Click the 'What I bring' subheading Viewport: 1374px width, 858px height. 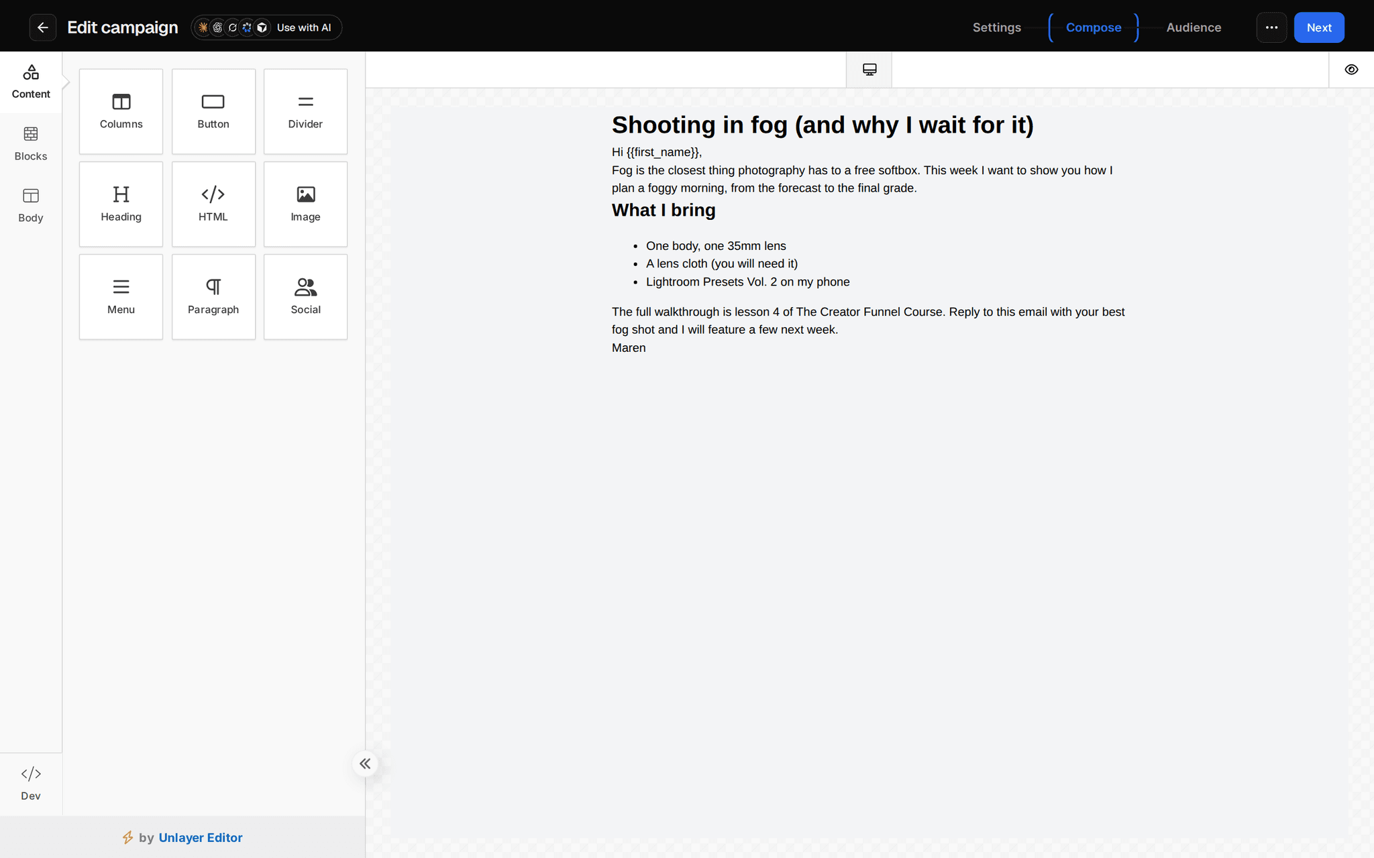664,210
